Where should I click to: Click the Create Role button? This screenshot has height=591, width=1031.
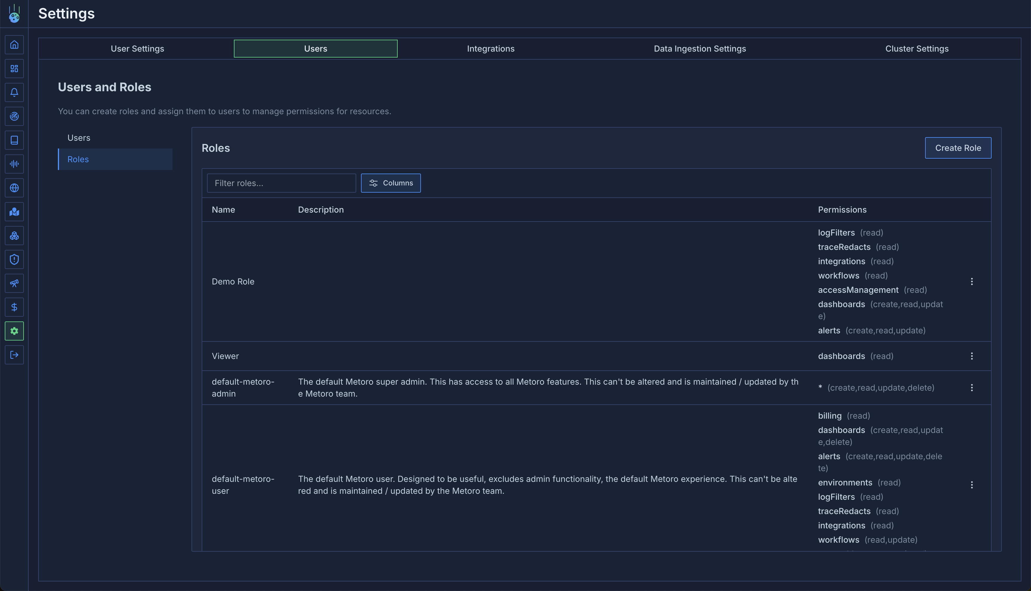point(958,148)
